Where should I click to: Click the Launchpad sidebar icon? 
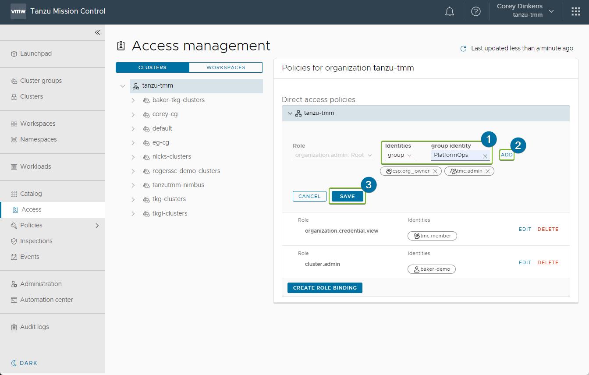14,54
